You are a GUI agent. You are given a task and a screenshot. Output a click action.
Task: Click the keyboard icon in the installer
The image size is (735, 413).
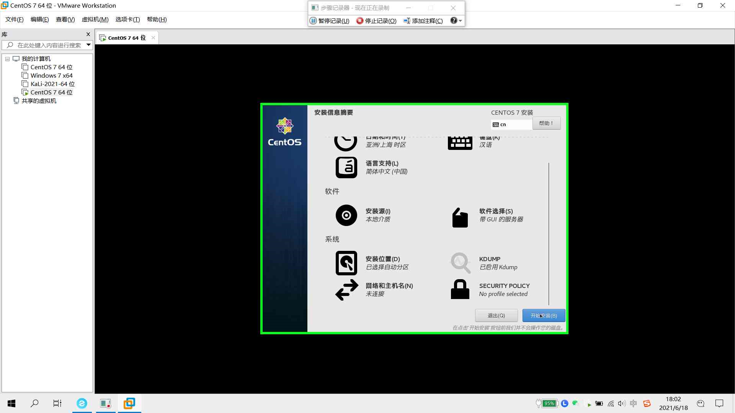click(460, 143)
